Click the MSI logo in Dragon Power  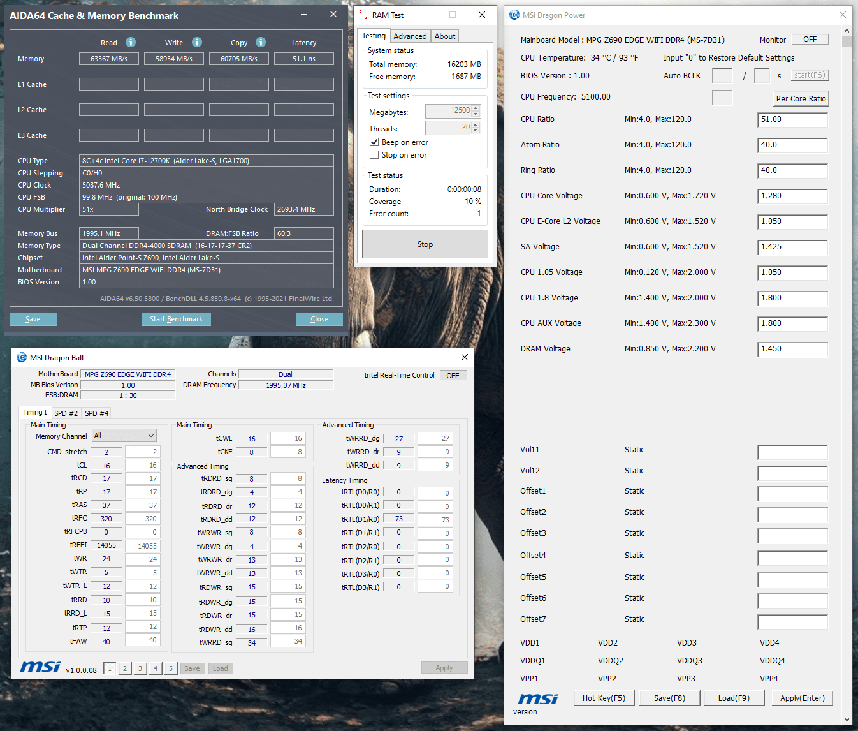538,699
